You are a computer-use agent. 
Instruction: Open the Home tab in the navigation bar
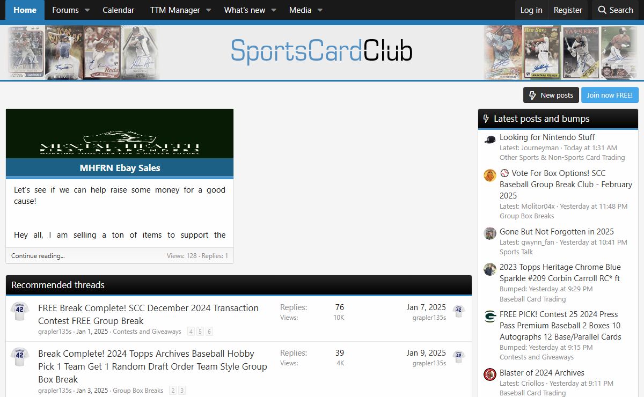tap(25, 10)
